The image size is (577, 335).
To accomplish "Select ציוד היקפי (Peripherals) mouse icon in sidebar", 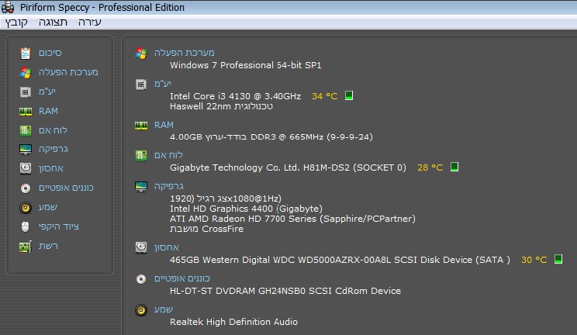I will (60, 226).
